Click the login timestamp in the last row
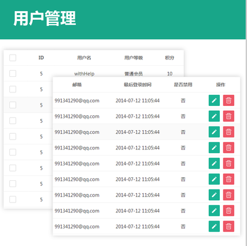 point(138,227)
